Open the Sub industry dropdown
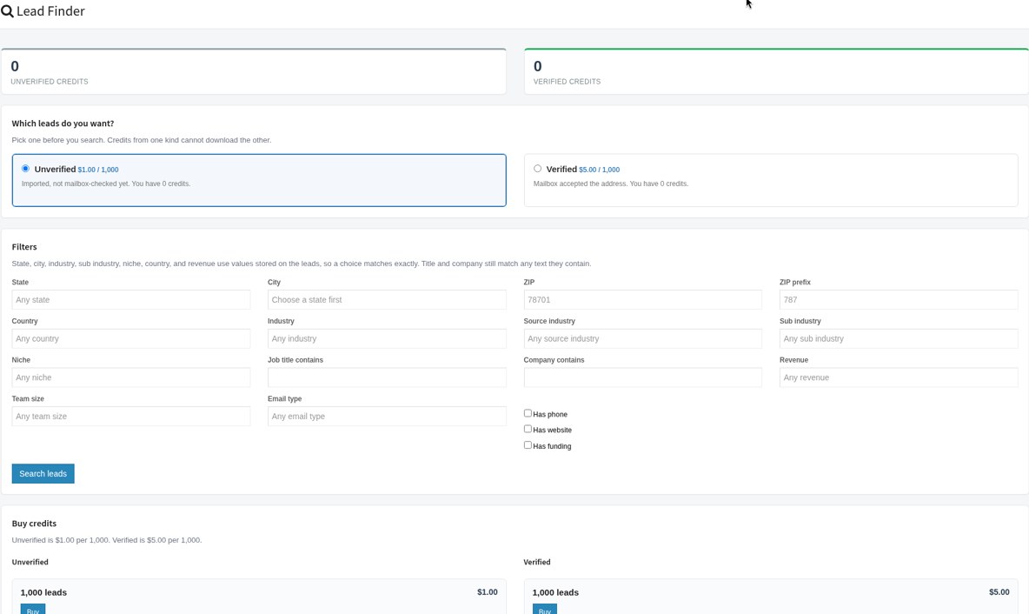Viewport: 1029px width, 614px height. click(x=899, y=338)
